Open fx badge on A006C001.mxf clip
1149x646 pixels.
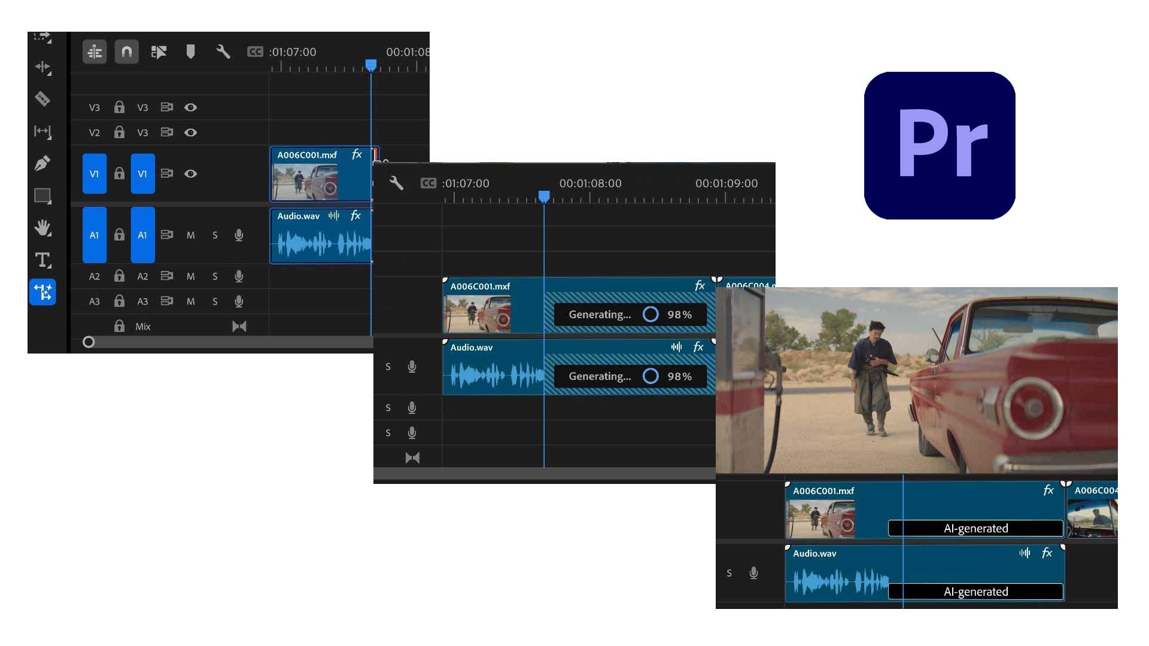[x=357, y=154]
